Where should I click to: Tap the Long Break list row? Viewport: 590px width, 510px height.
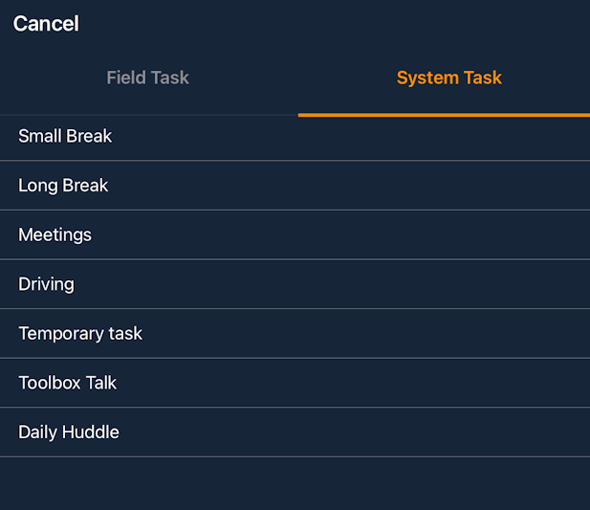[x=295, y=186]
